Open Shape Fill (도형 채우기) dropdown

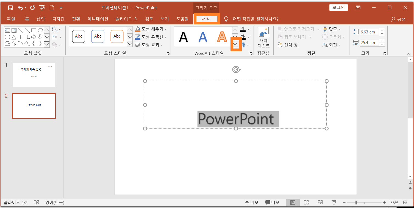(151, 29)
